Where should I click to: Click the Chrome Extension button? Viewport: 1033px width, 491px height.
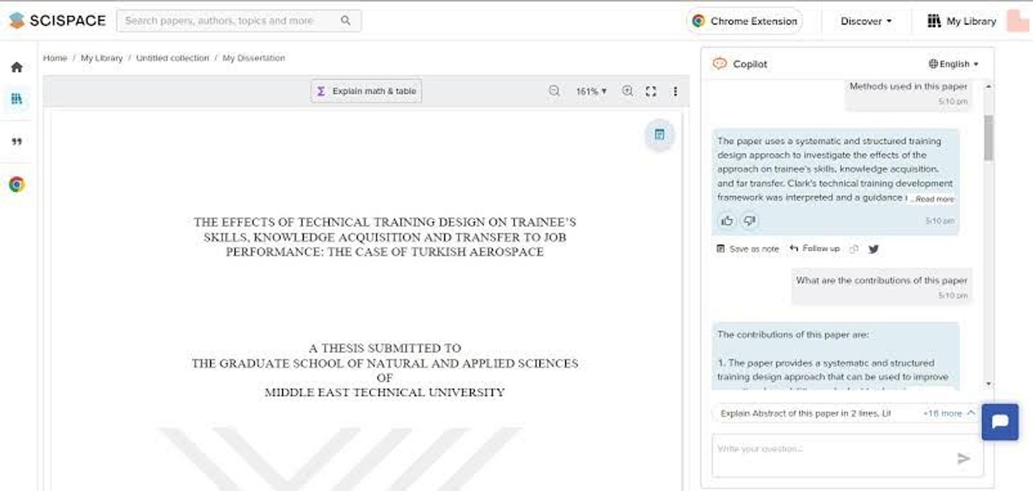[744, 21]
